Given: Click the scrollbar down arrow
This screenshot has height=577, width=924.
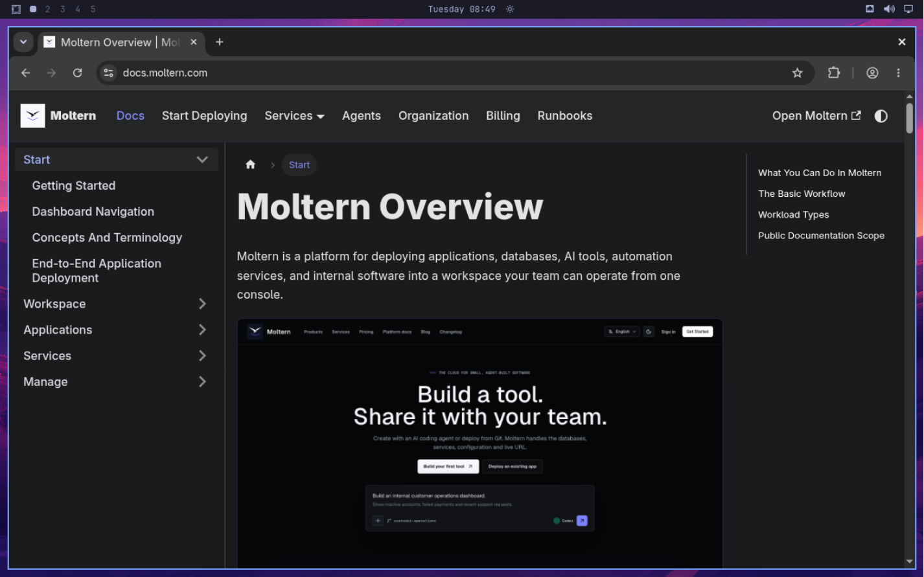Looking at the screenshot, I should (x=909, y=562).
